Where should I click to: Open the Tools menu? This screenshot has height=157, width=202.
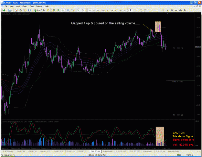coord(32,6)
